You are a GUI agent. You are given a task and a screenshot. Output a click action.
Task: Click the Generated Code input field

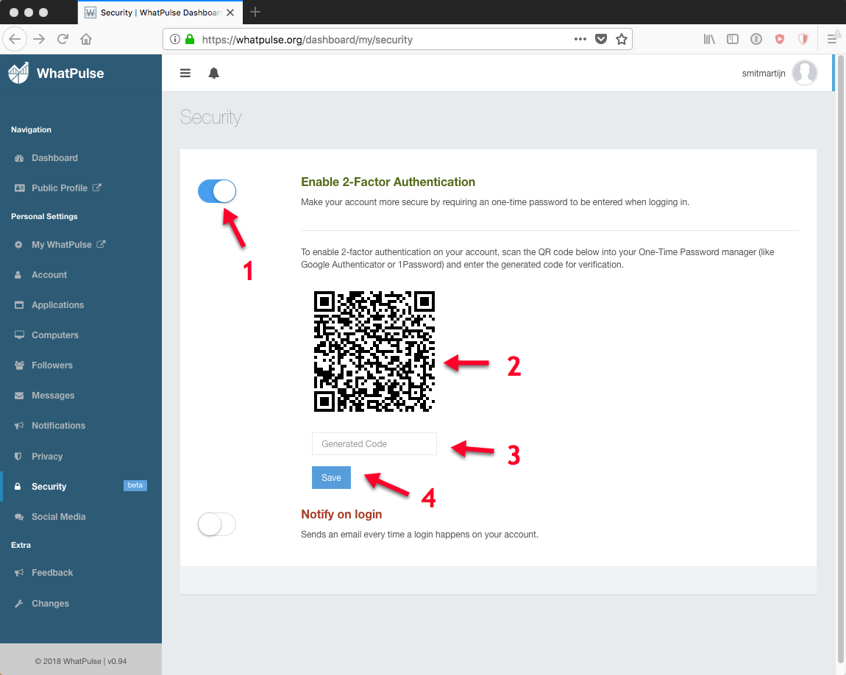(374, 443)
